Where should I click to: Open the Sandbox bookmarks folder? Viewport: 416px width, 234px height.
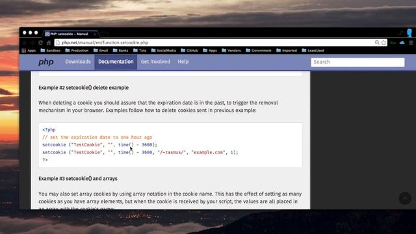[51, 51]
